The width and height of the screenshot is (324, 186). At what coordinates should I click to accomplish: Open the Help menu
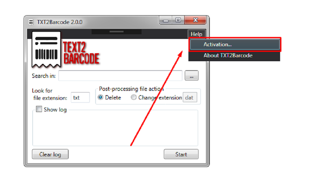click(196, 34)
